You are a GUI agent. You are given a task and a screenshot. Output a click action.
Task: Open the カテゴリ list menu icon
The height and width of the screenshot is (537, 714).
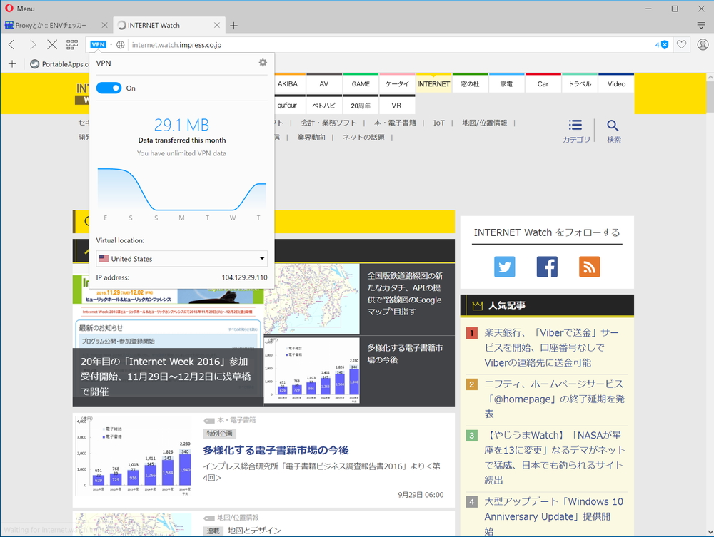click(576, 131)
